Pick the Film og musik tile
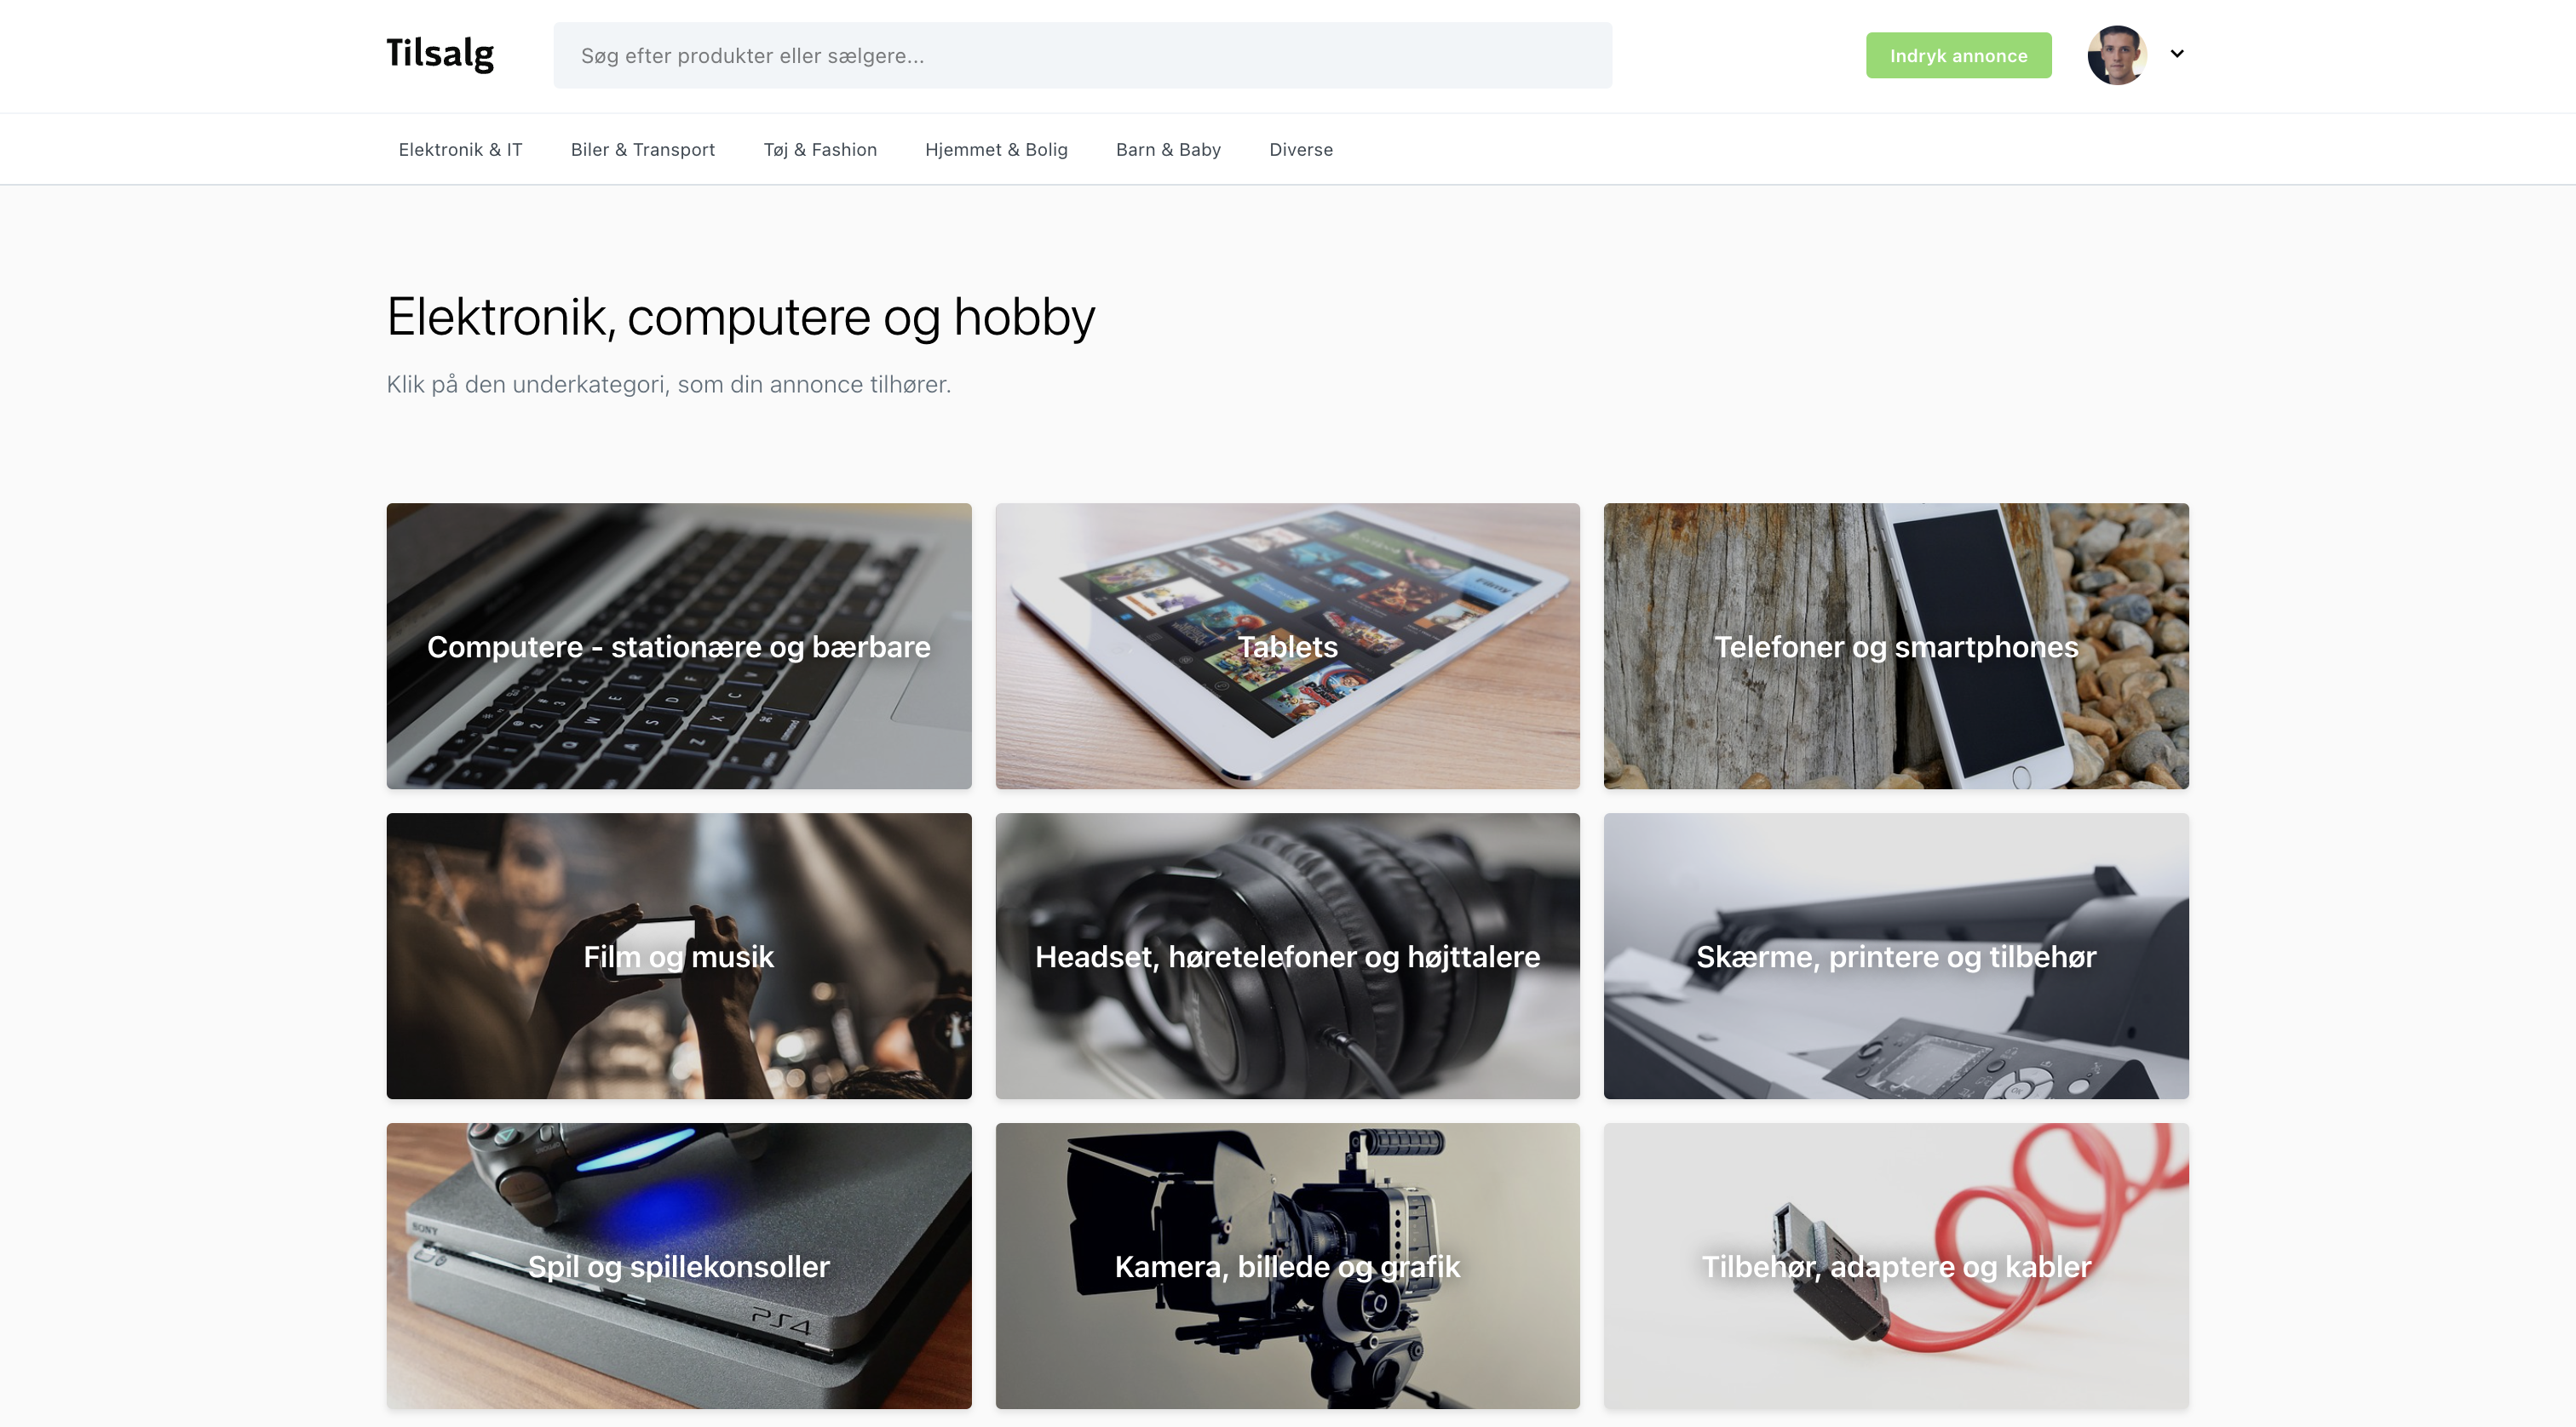This screenshot has height=1427, width=2576. 679,955
